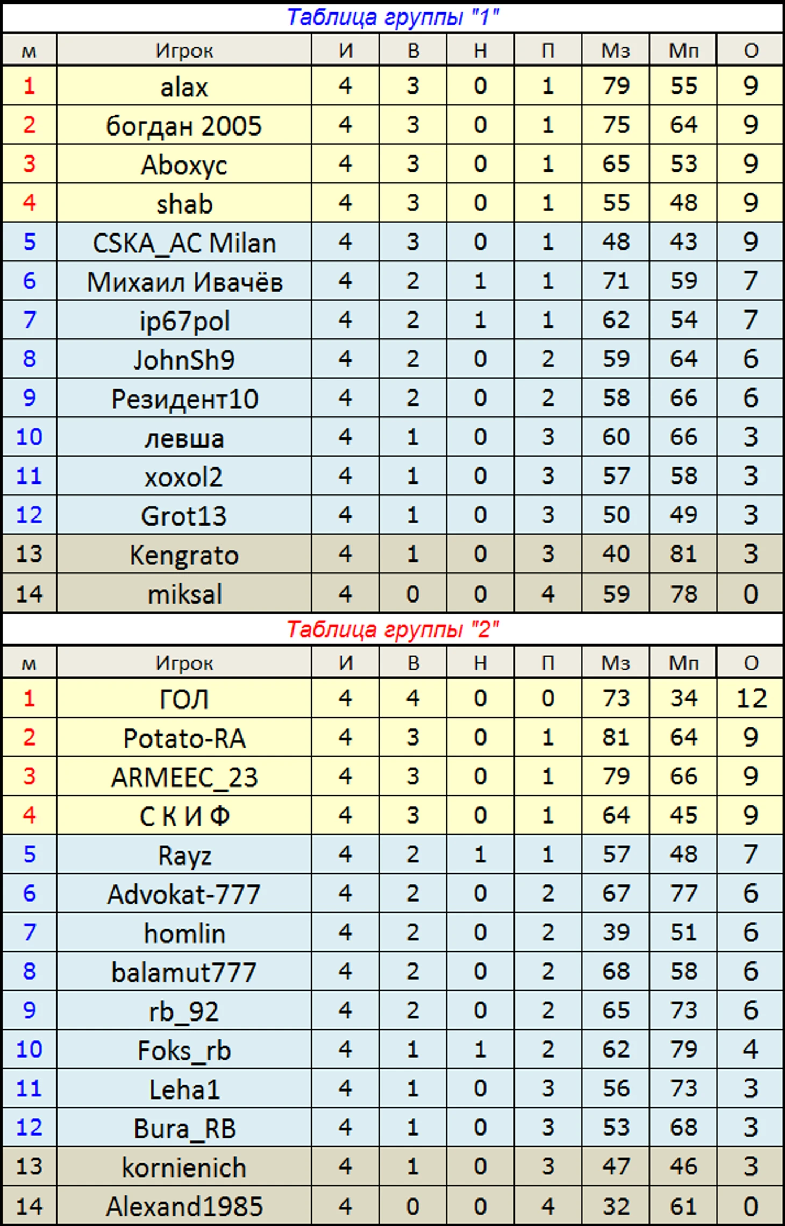Click the Foks_rb player cell

pos(184,1049)
